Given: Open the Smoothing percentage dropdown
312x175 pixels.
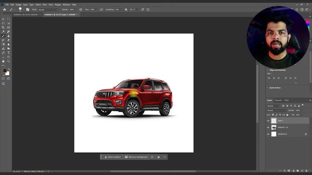Looking at the screenshot, I should click(x=122, y=9).
